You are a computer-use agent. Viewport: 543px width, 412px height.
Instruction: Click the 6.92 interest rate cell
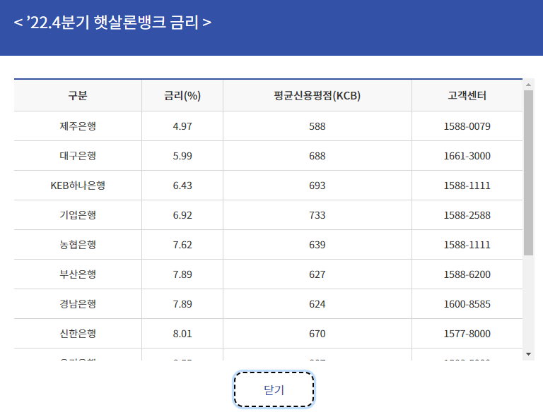point(182,215)
